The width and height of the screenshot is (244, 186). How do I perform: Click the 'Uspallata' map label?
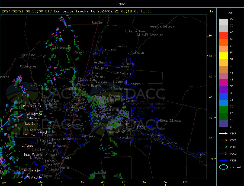click(x=28, y=55)
